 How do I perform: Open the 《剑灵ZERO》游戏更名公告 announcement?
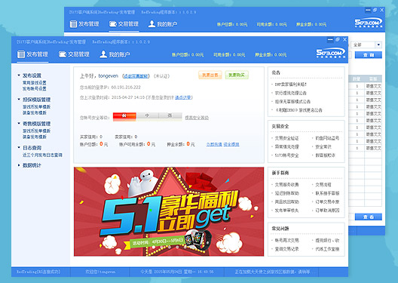click(x=298, y=110)
